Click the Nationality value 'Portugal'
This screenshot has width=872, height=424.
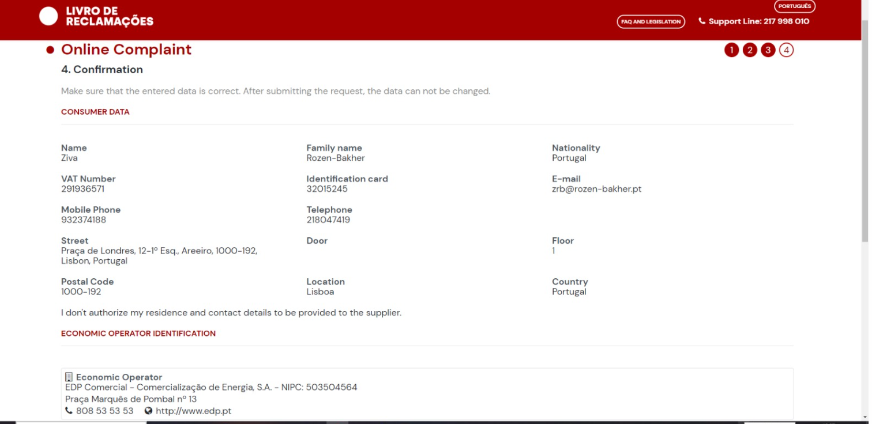click(569, 158)
